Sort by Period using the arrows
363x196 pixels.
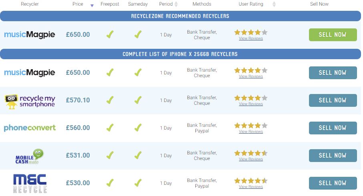click(176, 4)
